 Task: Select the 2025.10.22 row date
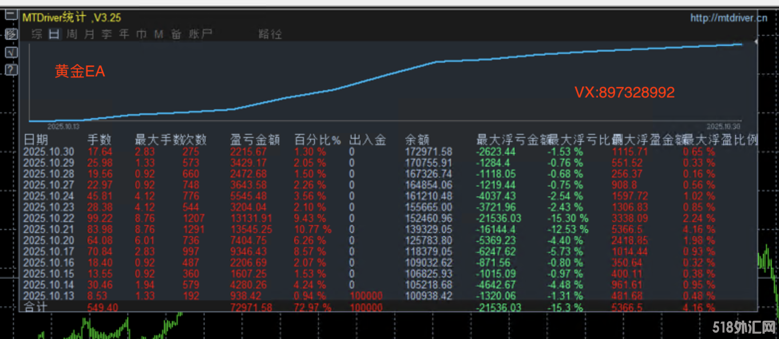tap(49, 218)
